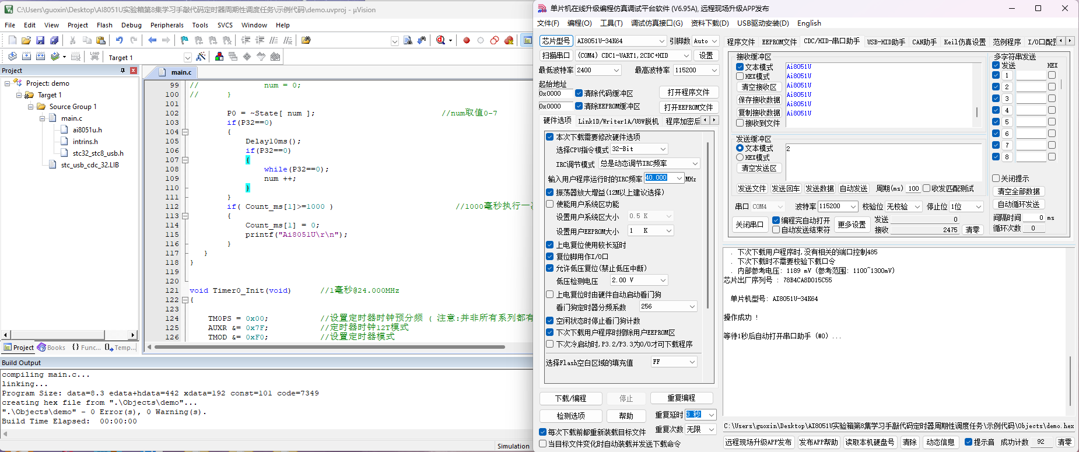Click the New file icon in µVision toolbar
The width and height of the screenshot is (1079, 452).
coord(12,40)
